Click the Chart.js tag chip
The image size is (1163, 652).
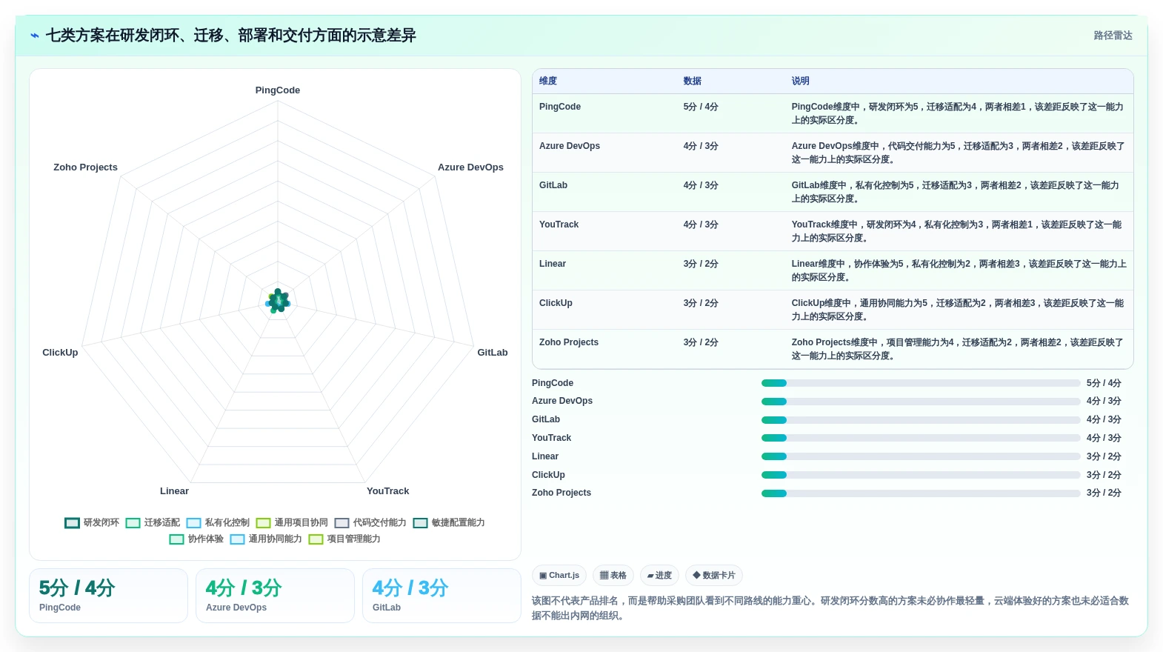click(559, 575)
